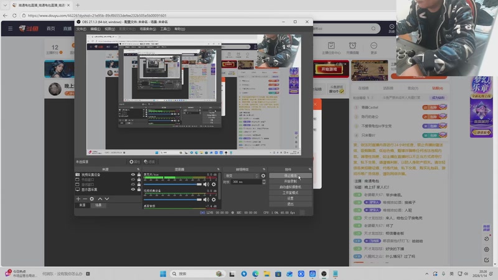Image resolution: width=498 pixels, height=280 pixels.
Task: Open source properties gear below the sources list
Action: click(92, 198)
